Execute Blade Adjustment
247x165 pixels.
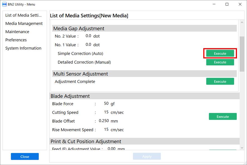(223, 117)
